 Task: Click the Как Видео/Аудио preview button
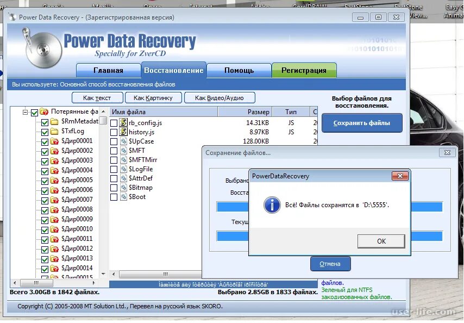[x=220, y=98]
